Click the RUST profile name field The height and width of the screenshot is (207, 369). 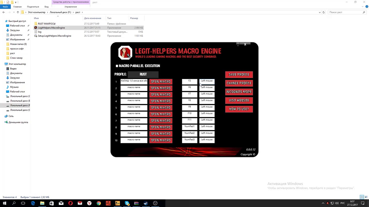pos(143,74)
